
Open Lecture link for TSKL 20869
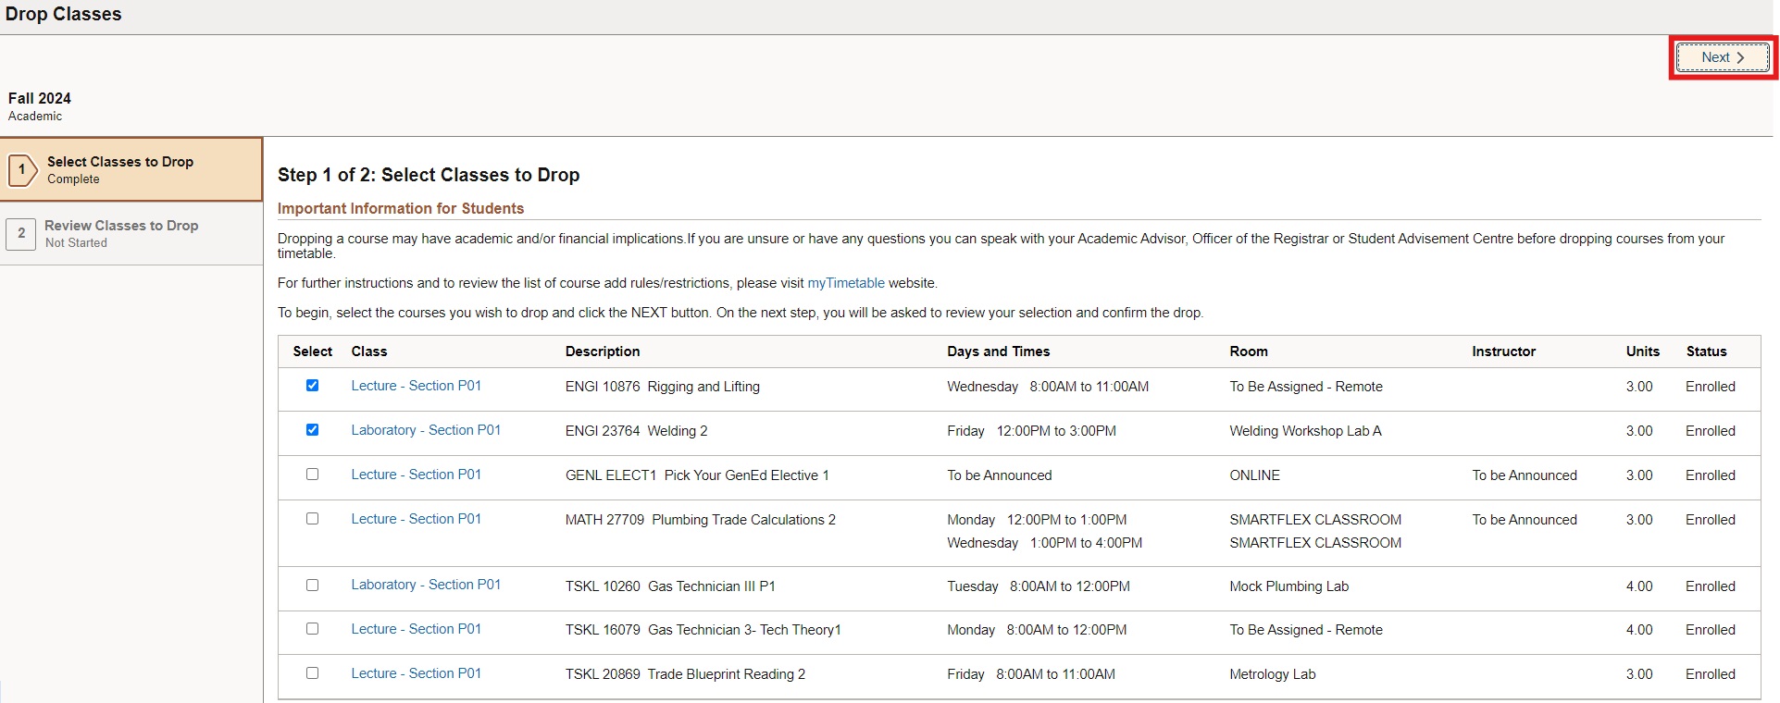click(416, 673)
